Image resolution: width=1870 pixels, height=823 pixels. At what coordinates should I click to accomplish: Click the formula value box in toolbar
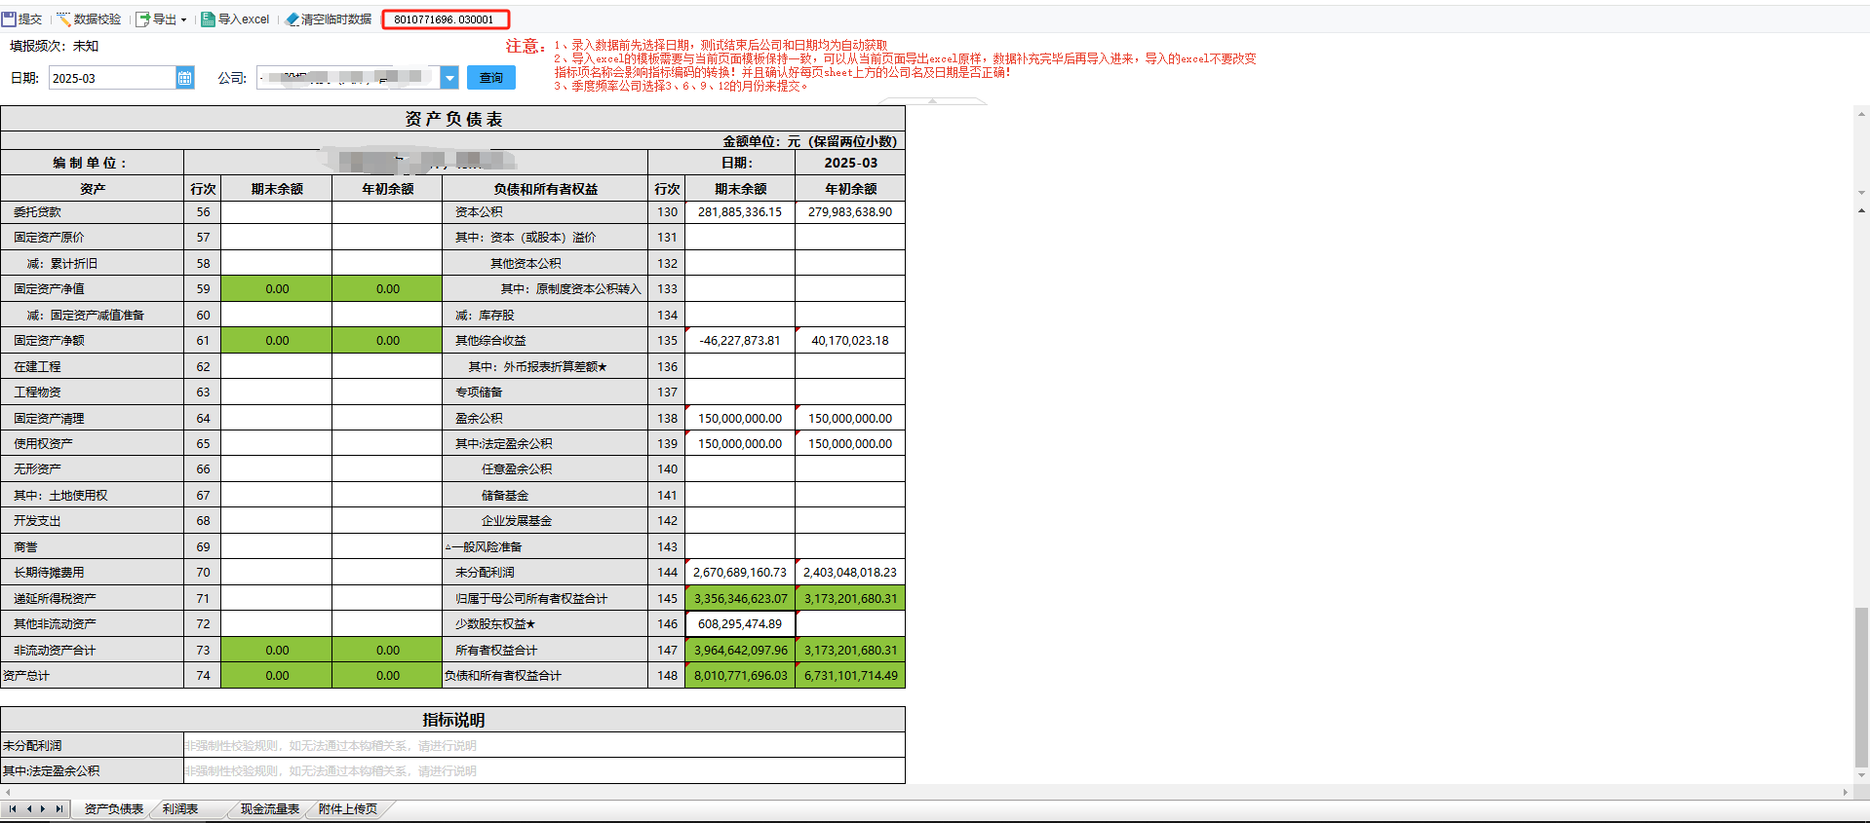coord(445,19)
